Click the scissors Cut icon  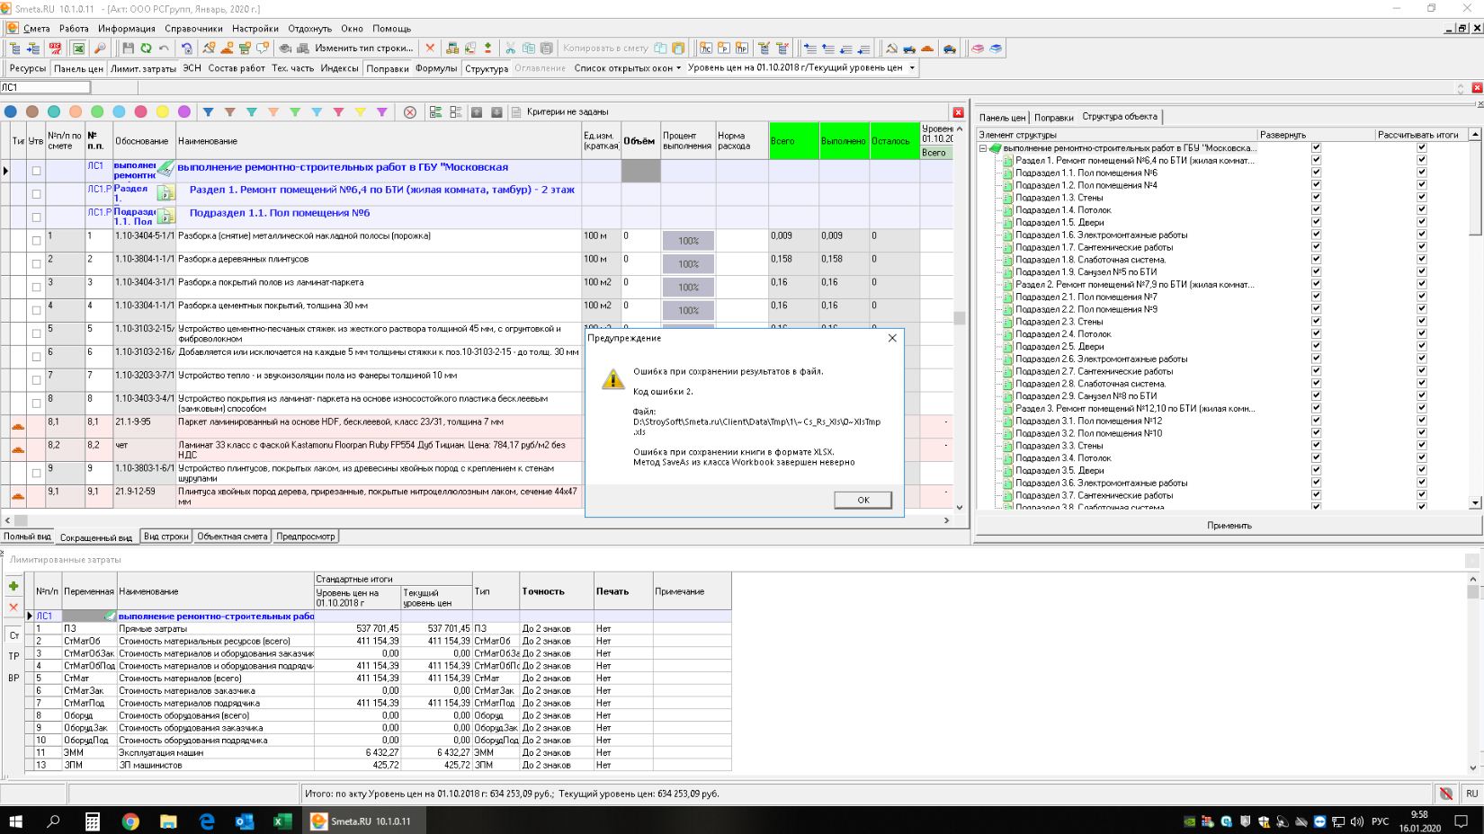coord(510,48)
